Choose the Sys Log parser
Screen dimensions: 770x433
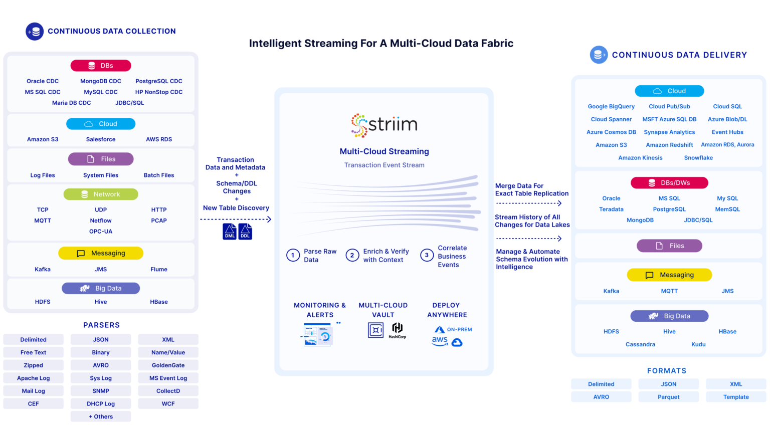101,378
